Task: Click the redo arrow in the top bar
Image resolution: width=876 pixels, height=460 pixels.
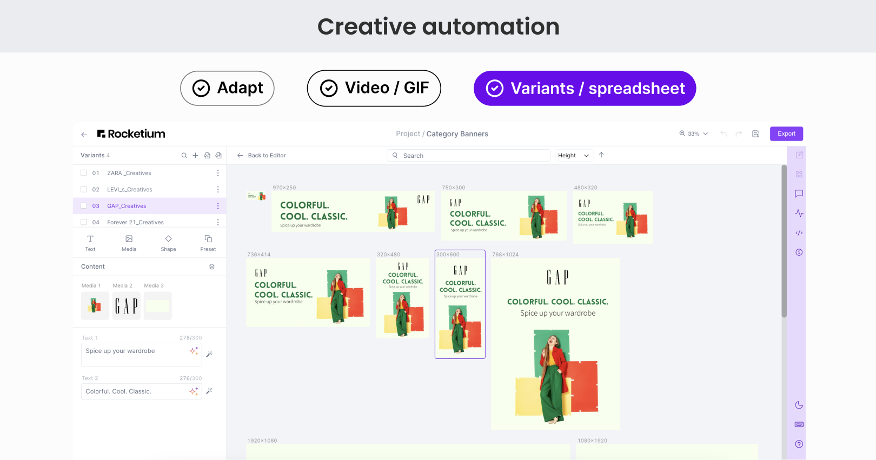Action: [x=739, y=134]
